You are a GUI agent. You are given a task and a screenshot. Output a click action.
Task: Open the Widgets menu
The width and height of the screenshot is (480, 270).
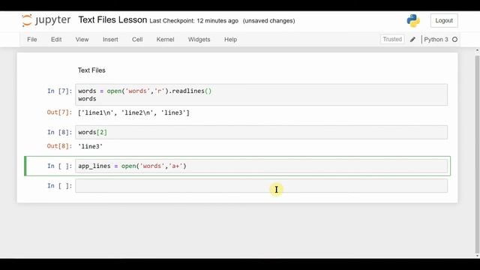point(199,40)
